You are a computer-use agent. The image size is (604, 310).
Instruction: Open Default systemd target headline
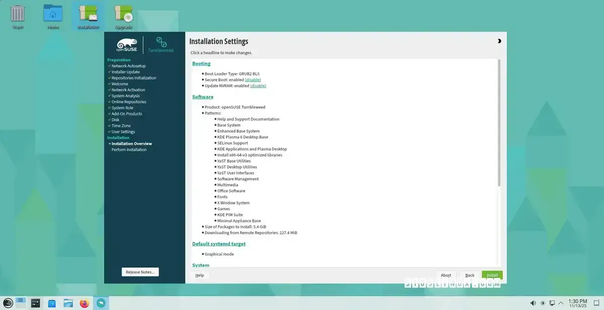(x=219, y=244)
